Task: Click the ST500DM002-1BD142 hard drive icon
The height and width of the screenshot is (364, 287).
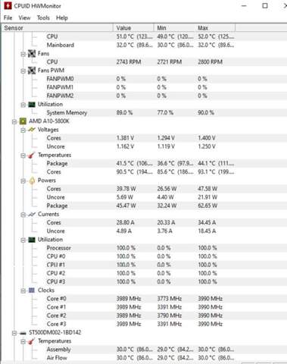Action: (x=23, y=333)
